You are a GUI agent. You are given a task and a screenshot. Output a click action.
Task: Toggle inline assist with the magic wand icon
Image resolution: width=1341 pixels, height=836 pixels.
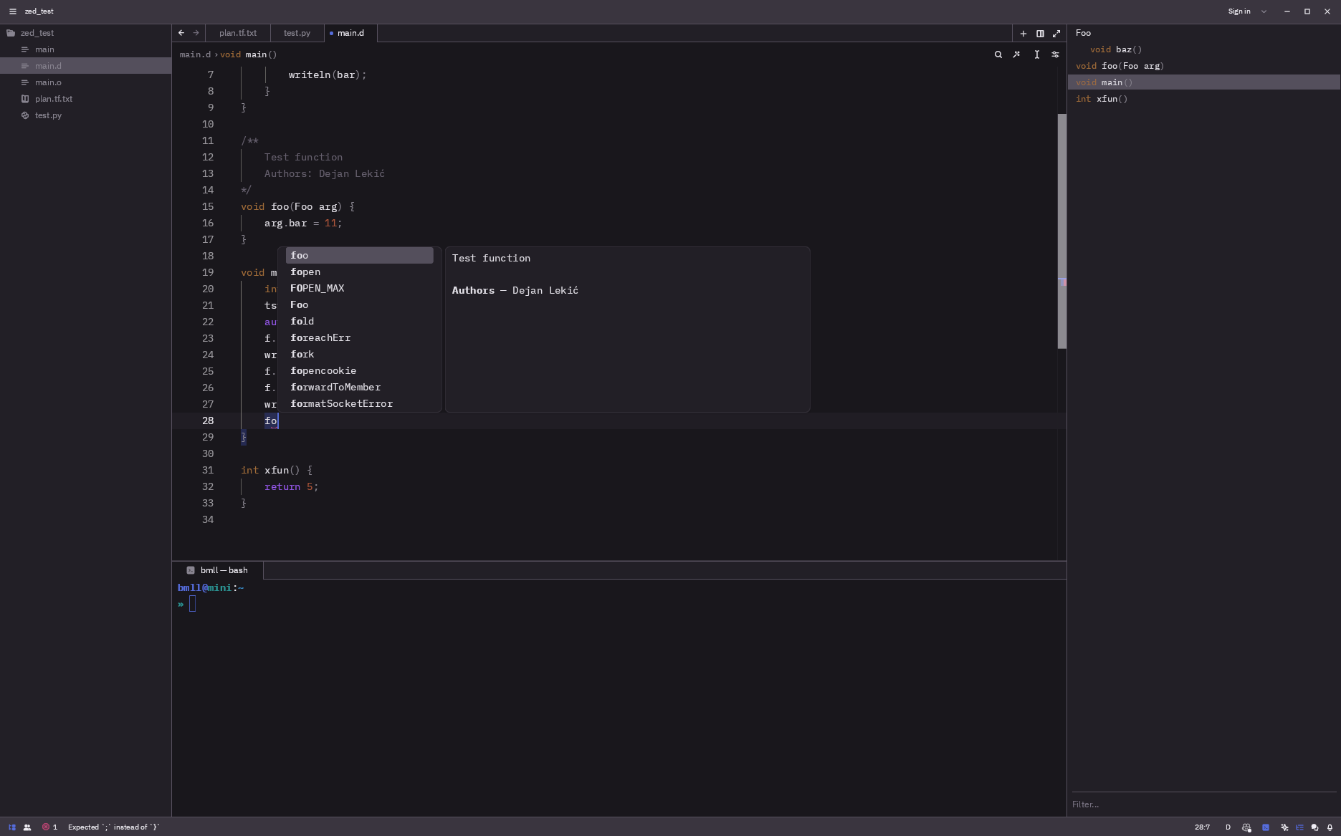pyautogui.click(x=1016, y=54)
